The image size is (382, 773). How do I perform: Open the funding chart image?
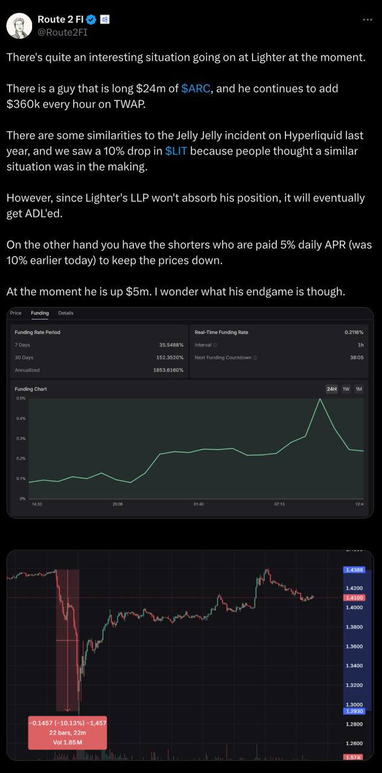coord(190,412)
